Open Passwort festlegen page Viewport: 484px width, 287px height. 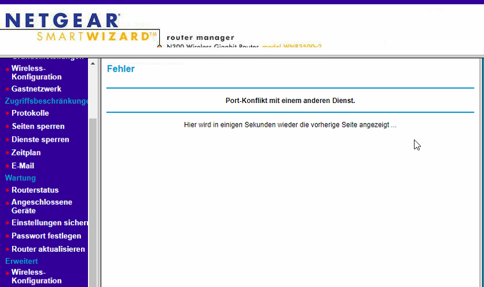point(46,236)
